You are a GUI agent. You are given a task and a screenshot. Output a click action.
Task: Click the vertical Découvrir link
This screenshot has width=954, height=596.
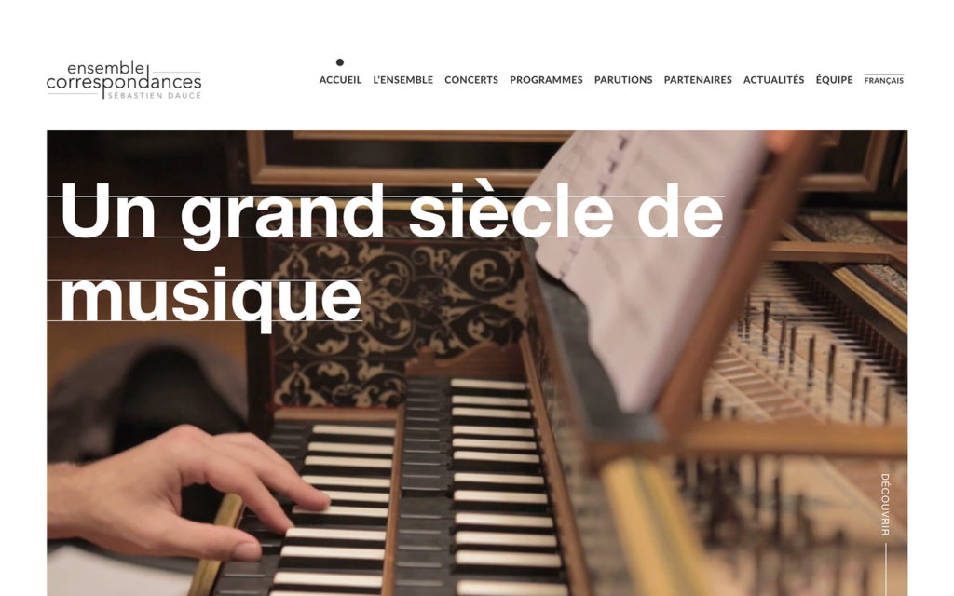pyautogui.click(x=885, y=504)
